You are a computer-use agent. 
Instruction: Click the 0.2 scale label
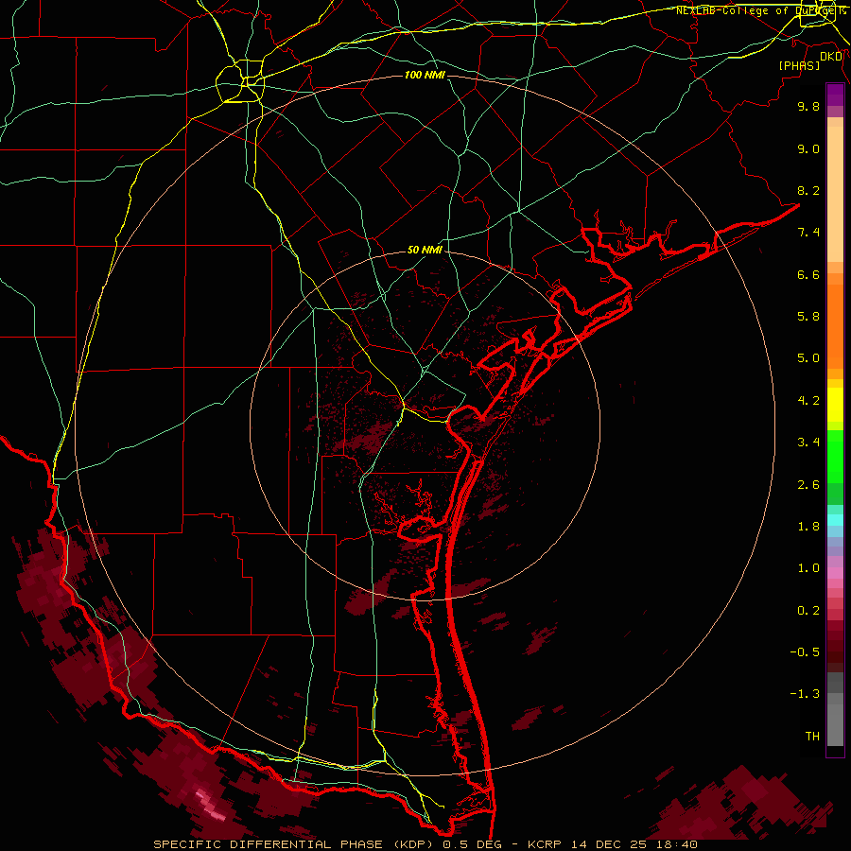click(808, 611)
